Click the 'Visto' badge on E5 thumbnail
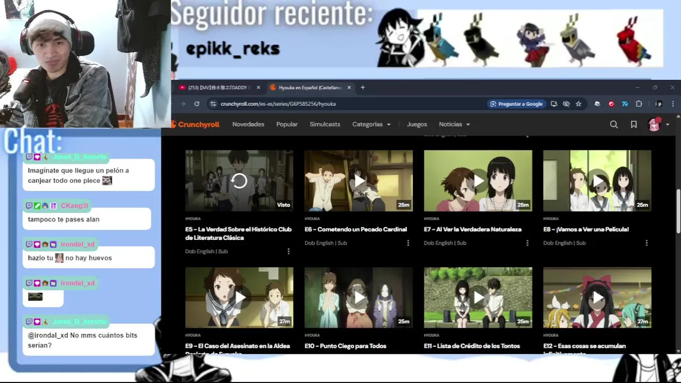 click(283, 205)
